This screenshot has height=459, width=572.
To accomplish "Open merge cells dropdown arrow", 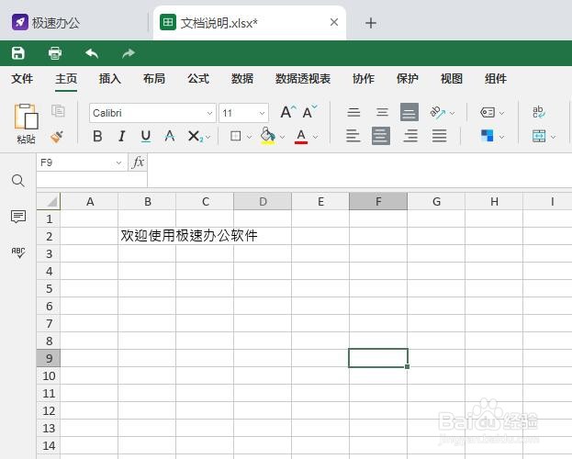I will coord(553,137).
